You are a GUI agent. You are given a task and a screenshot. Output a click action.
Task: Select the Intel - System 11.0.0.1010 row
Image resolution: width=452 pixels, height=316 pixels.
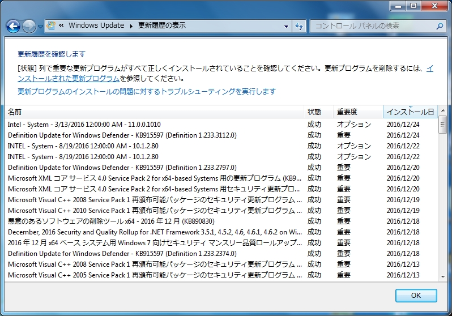pyautogui.click(x=221, y=125)
